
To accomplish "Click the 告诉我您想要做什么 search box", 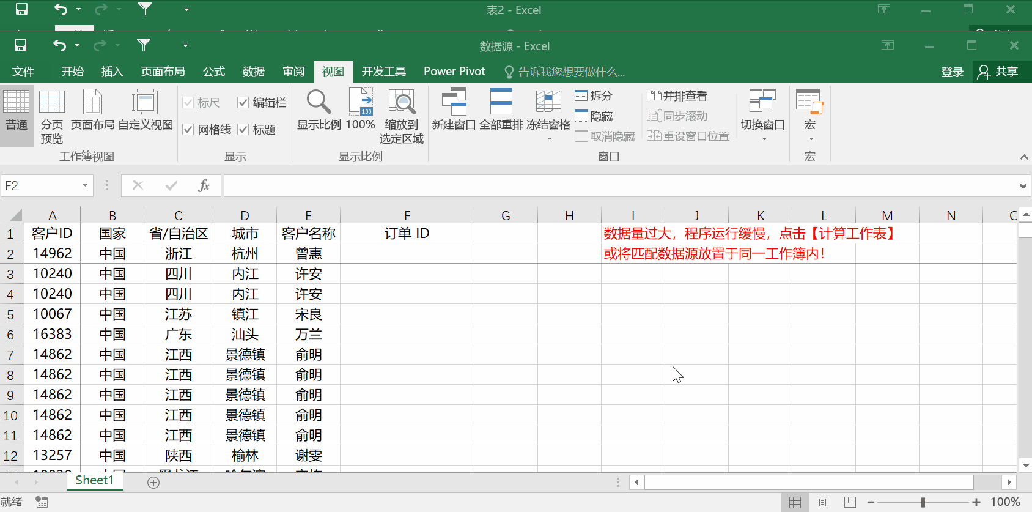I will point(564,72).
